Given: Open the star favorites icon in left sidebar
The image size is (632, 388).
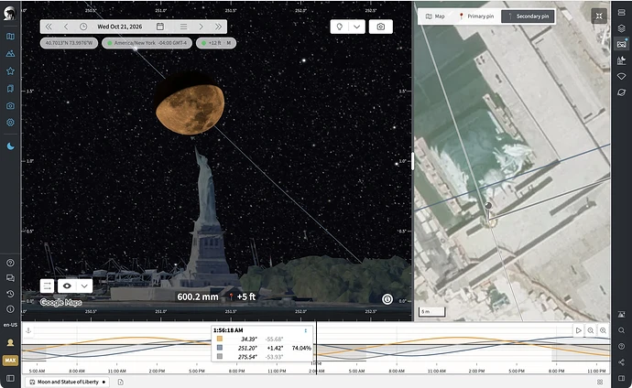Looking at the screenshot, I should pos(10,71).
